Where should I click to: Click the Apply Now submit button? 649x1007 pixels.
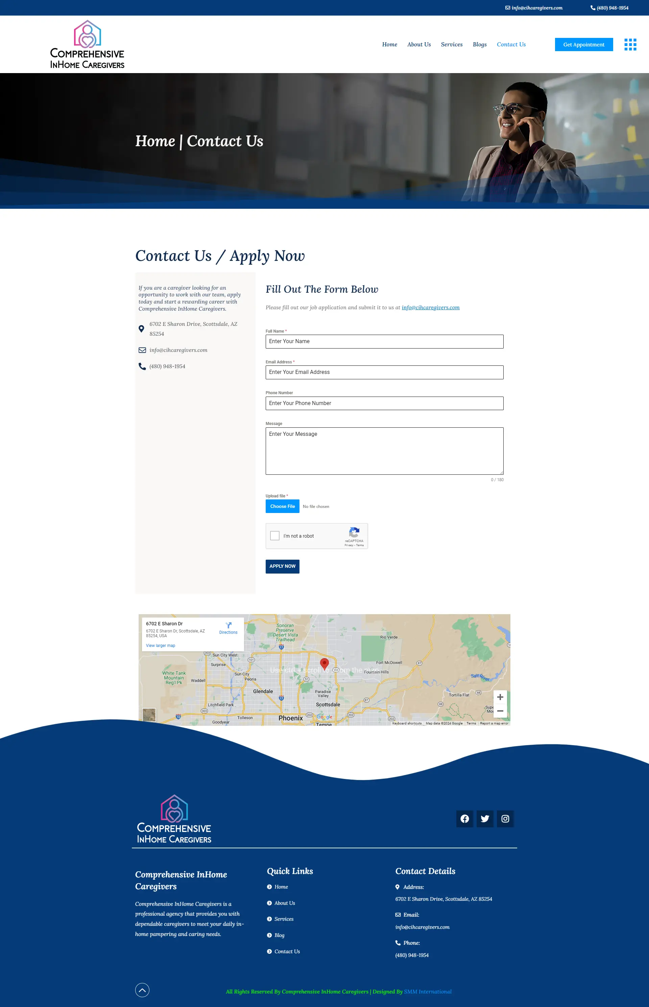[x=282, y=566]
